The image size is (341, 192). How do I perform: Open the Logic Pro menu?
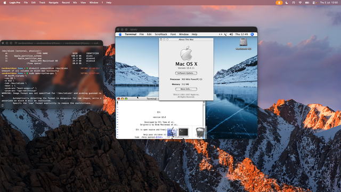(x=15, y=3)
